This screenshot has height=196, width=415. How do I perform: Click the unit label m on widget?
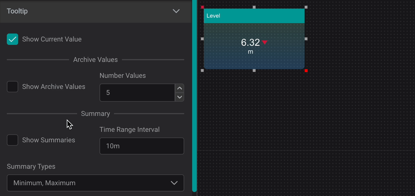250,52
